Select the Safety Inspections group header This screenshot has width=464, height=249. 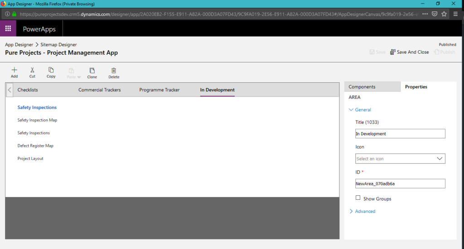click(37, 108)
